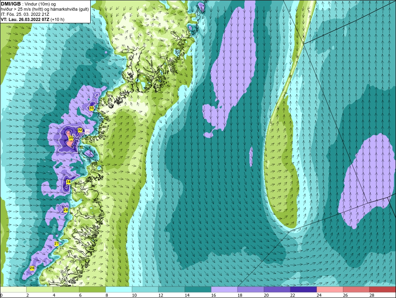Image resolution: width=396 pixels, height=298 pixels.
Task: Select the 2–4 m/s light green legend swatch
Action: click(39, 289)
